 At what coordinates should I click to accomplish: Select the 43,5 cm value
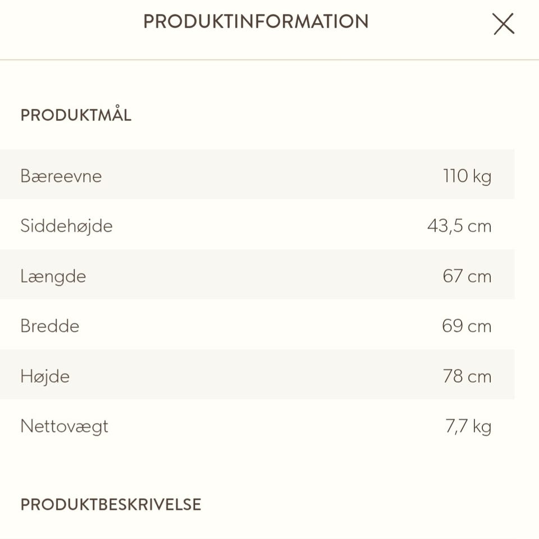click(459, 226)
